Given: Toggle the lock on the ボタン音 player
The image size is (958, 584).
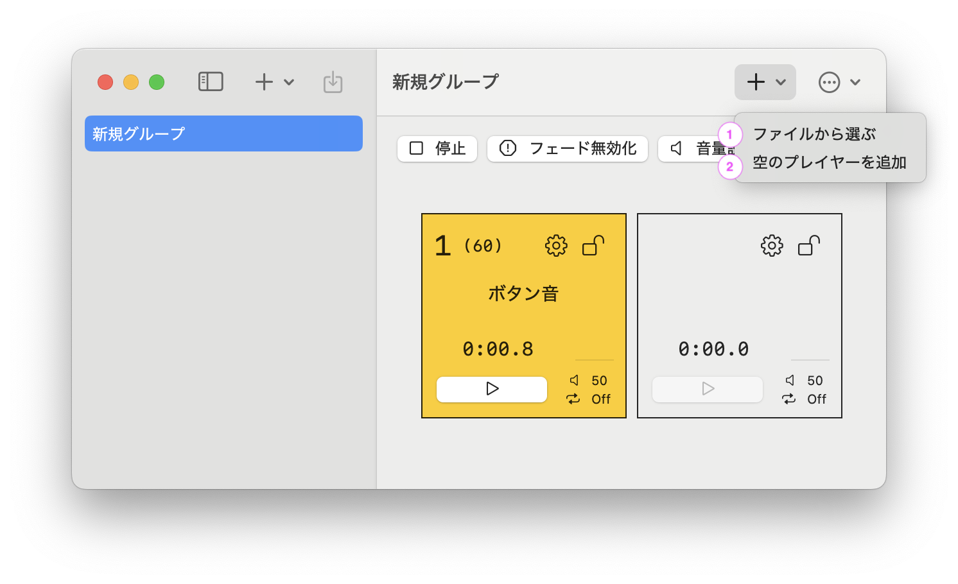Looking at the screenshot, I should pos(593,246).
